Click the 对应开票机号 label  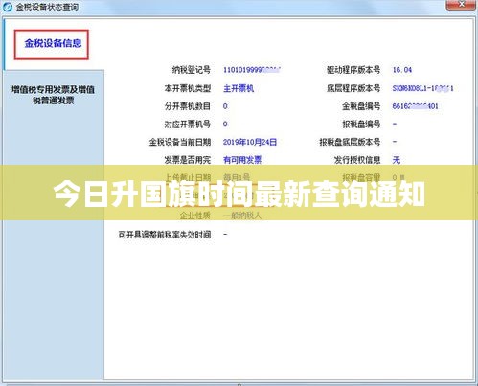[x=188, y=124]
